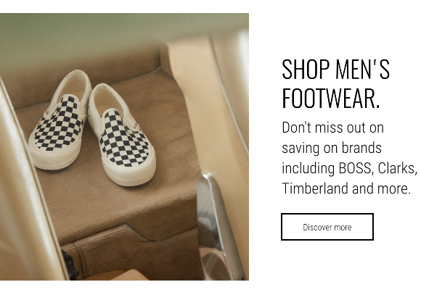Click the "SHOP MEN'S" heading line
This screenshot has width=421, height=300.
pyautogui.click(x=335, y=70)
